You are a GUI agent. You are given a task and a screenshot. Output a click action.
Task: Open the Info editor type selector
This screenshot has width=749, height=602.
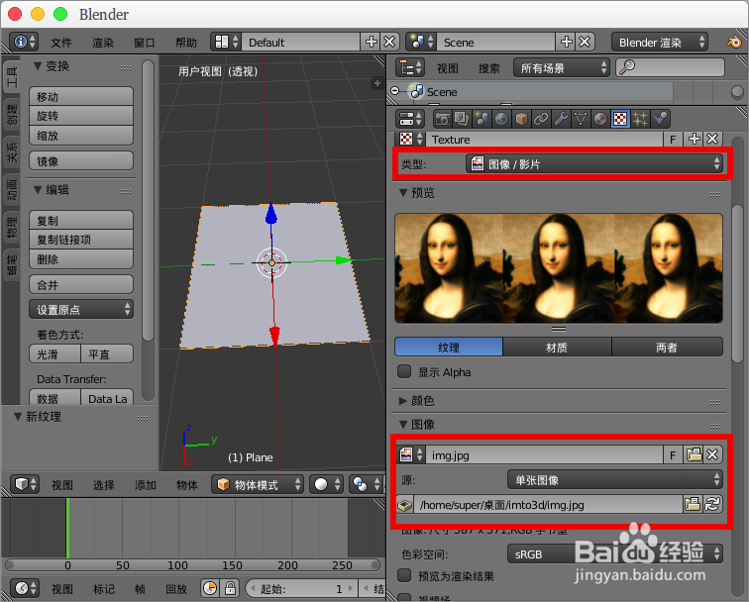[24, 42]
